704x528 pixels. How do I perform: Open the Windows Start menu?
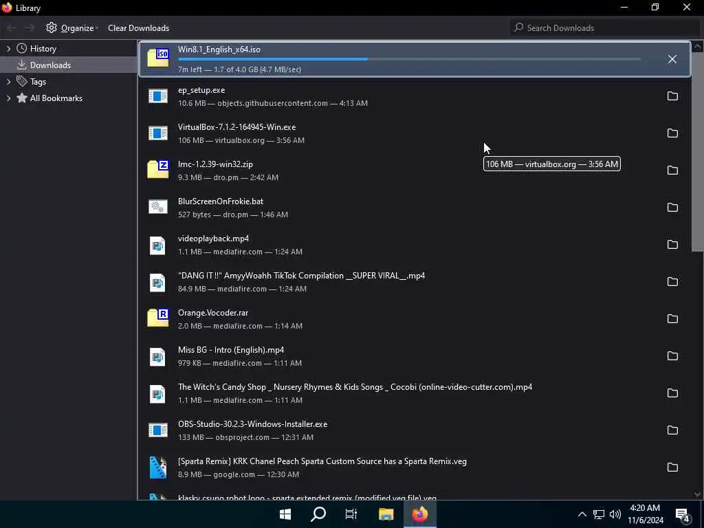click(285, 514)
